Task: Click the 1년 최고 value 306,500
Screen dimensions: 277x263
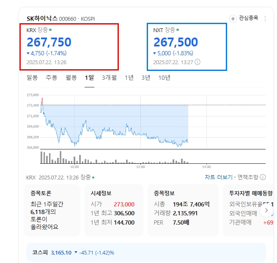Action: tap(124, 213)
